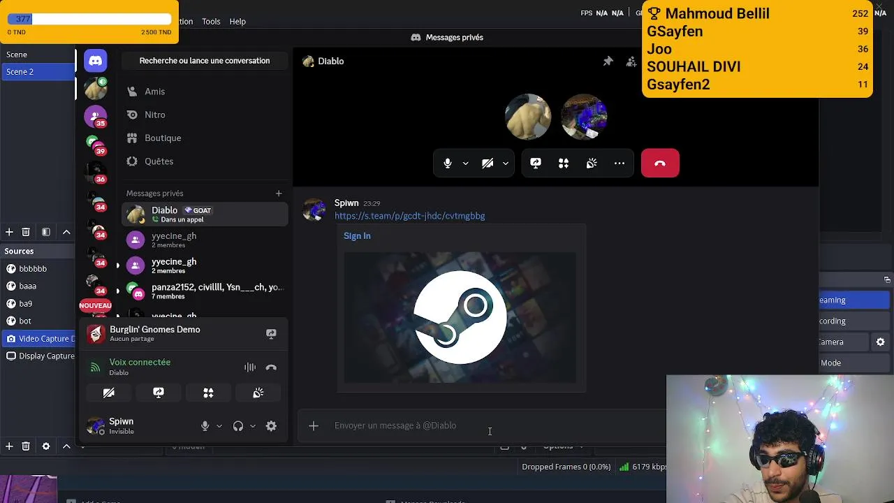The height and width of the screenshot is (503, 894).
Task: Click Diablo's avatar in the call
Action: point(528,116)
